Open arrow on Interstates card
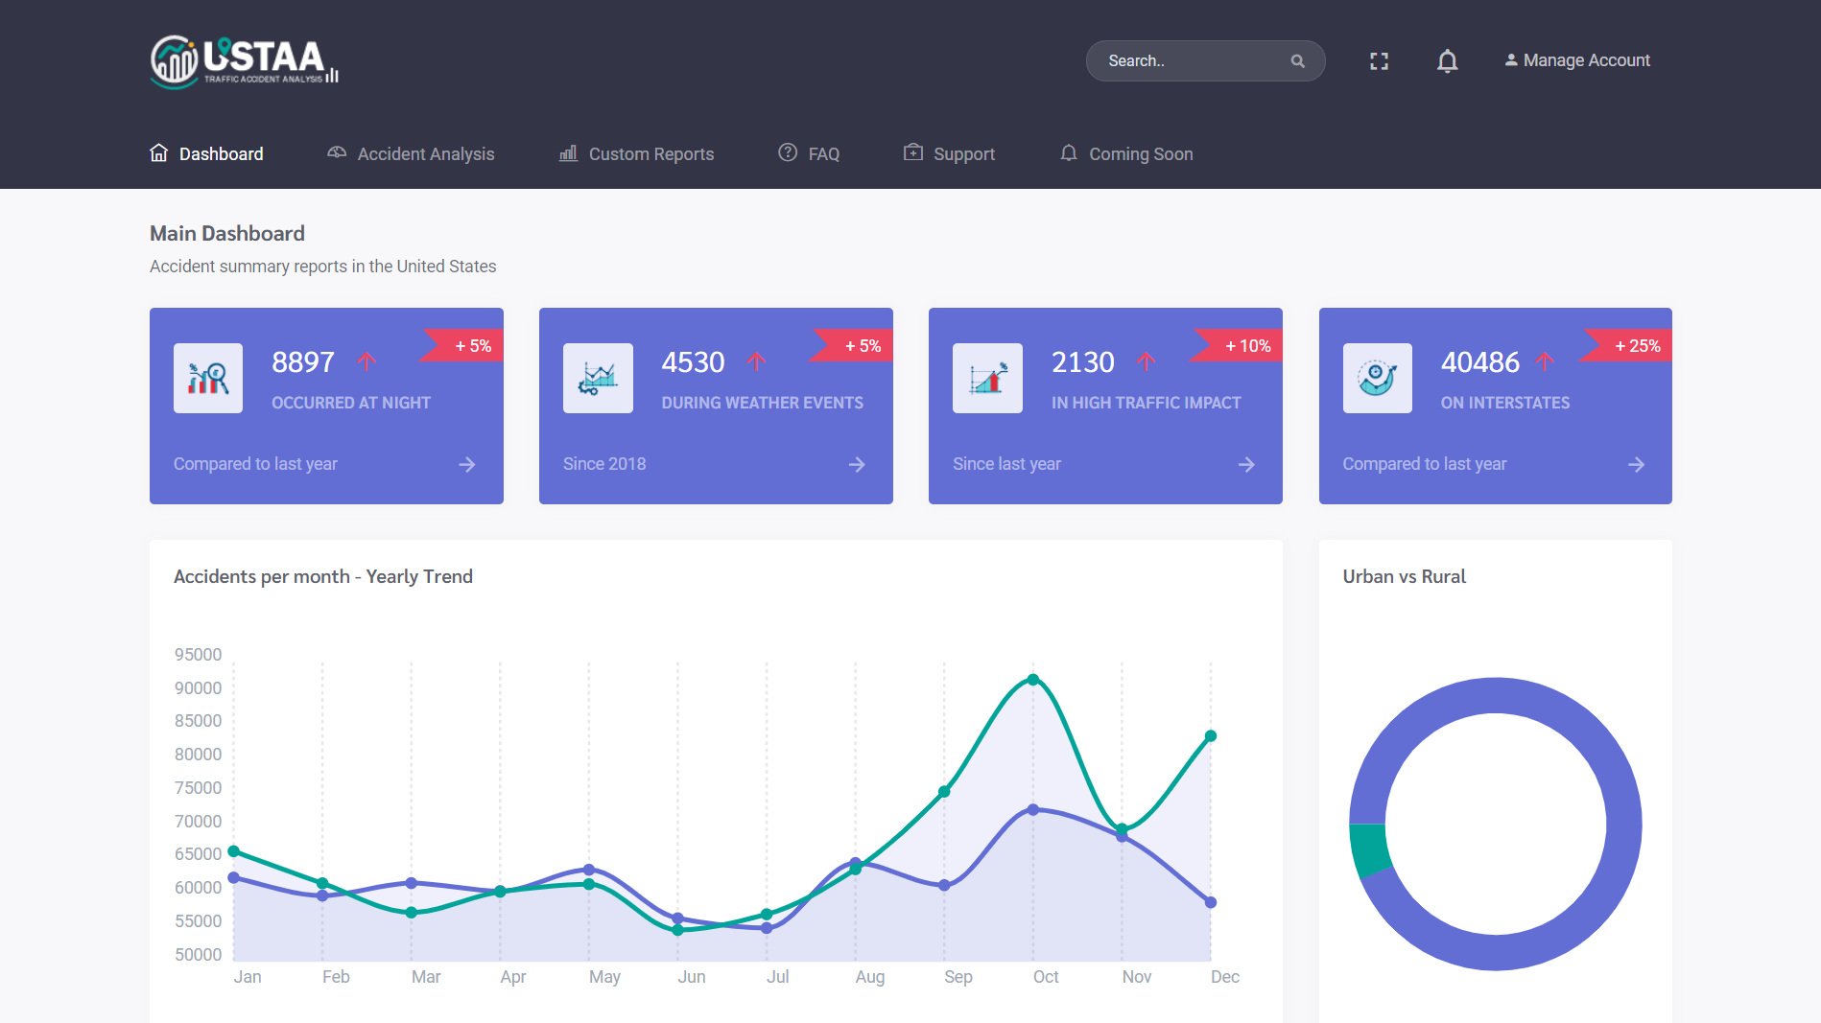The image size is (1821, 1023). pyautogui.click(x=1636, y=465)
